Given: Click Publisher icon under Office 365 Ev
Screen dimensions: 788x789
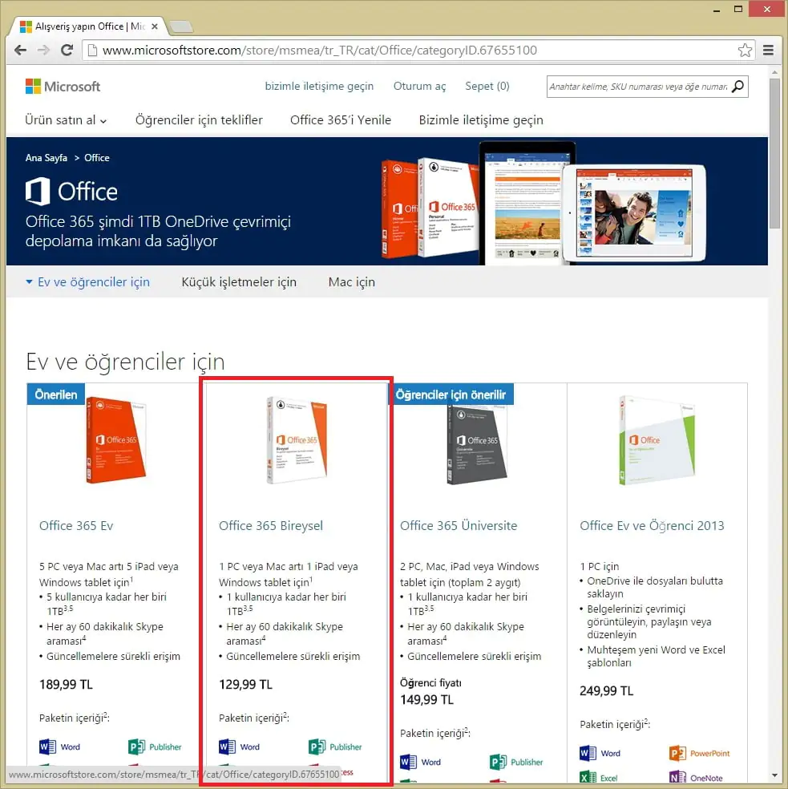Looking at the screenshot, I should [x=137, y=747].
